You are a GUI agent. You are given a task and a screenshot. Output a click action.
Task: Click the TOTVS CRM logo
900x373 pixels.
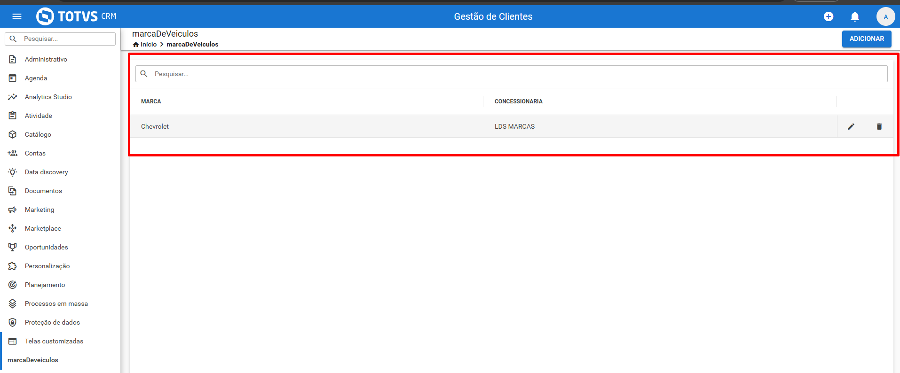[76, 16]
